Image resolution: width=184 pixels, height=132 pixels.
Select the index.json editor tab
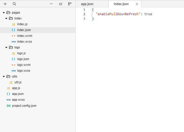[121, 4]
